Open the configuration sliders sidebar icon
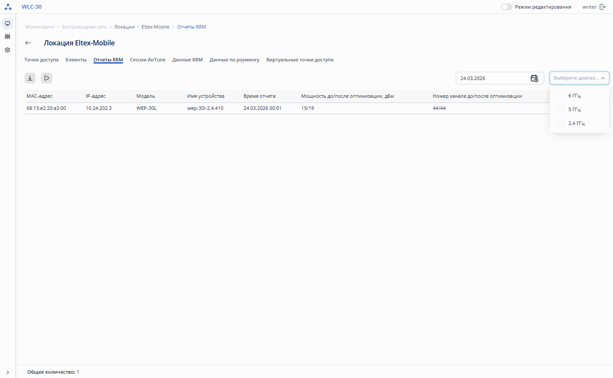Screen dimensions: 613x378 pyautogui.click(x=7, y=37)
